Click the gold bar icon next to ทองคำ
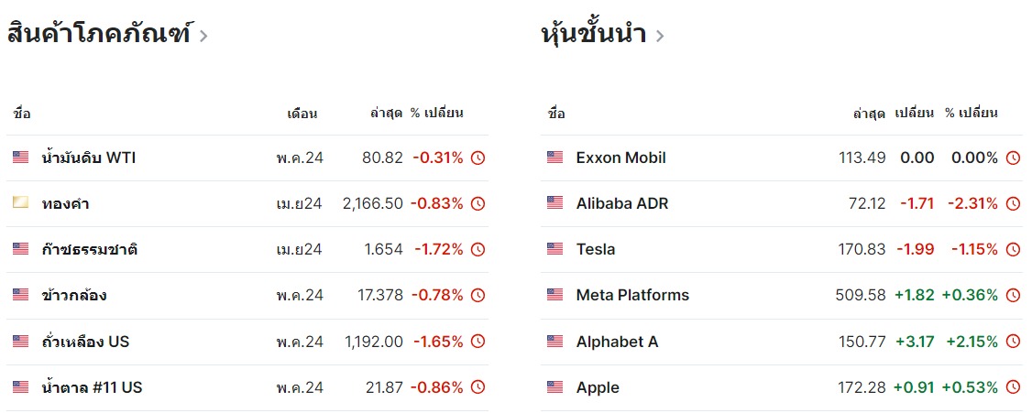This screenshot has height=413, width=1032. pos(20,203)
